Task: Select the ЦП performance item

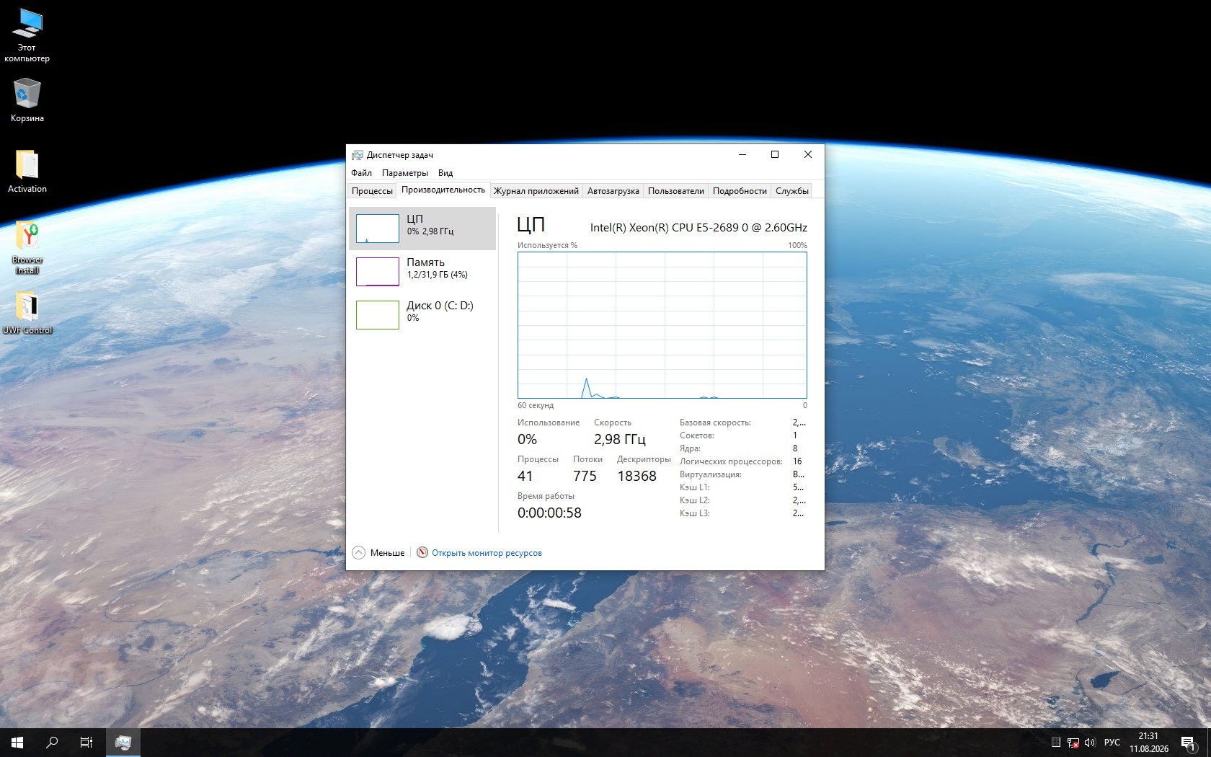Action: click(422, 229)
